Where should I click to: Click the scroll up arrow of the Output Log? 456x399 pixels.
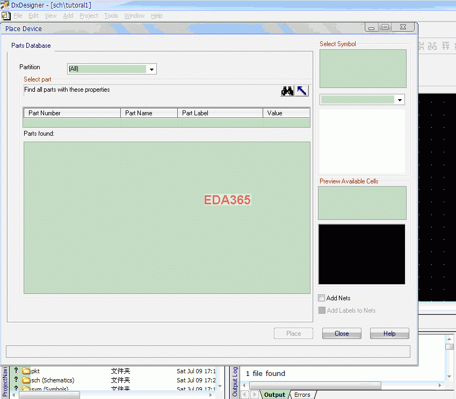450,339
